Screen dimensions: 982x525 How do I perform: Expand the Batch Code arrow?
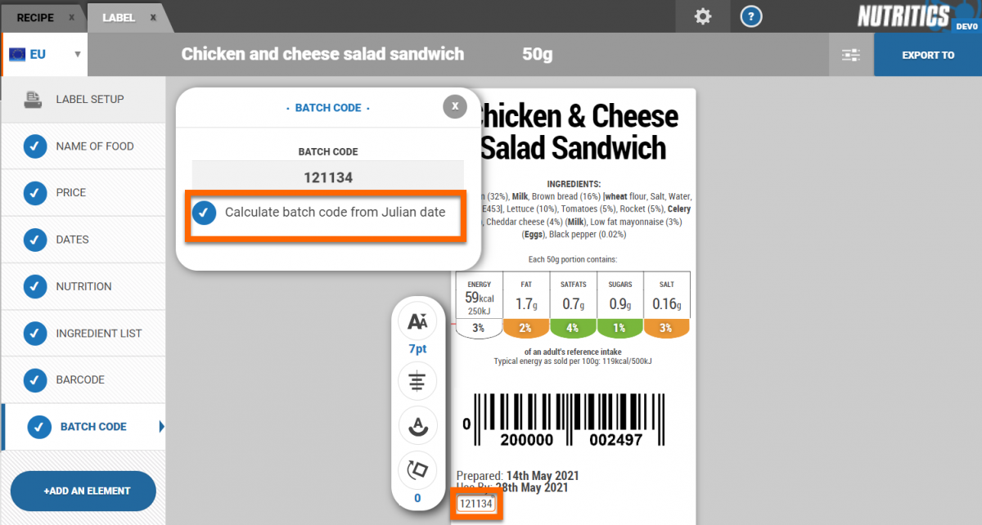coord(161,426)
